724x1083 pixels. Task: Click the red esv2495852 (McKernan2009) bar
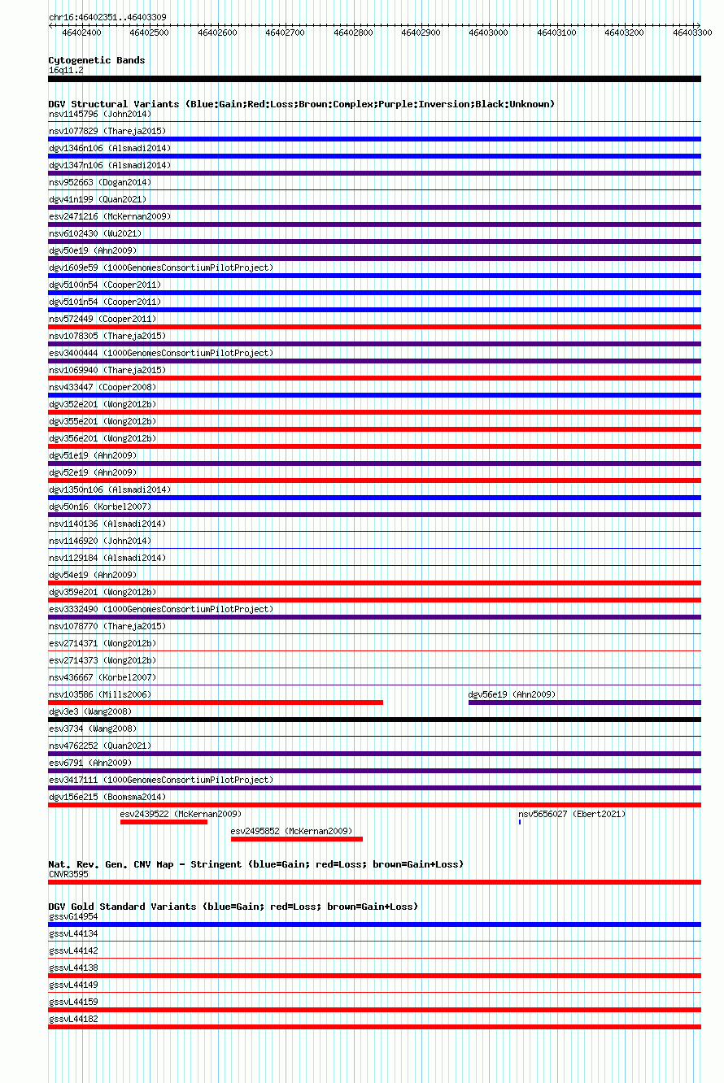[297, 839]
